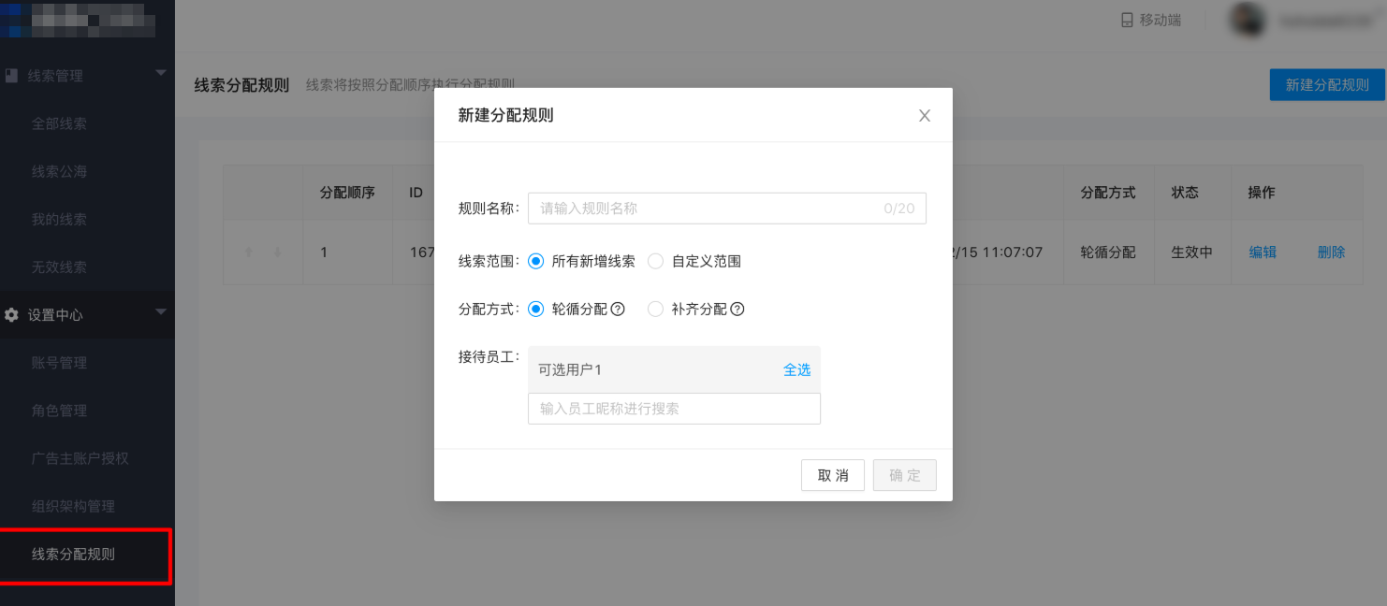Image resolution: width=1387 pixels, height=606 pixels.
Task: Click 编辑 on the existing rule row
Action: pyautogui.click(x=1263, y=252)
